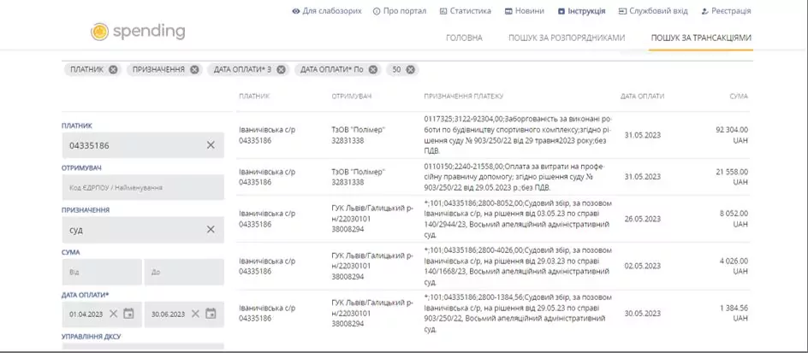Remove the ПЛАТНИК filter chip

[113, 69]
